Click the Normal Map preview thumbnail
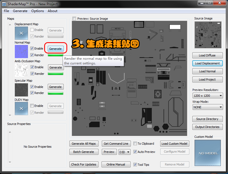228x174 pixels. pos(21,51)
